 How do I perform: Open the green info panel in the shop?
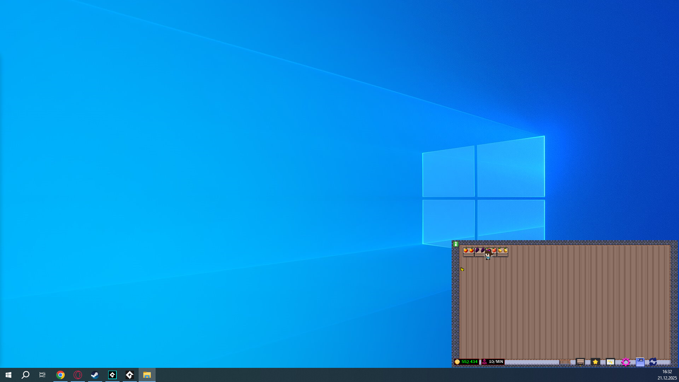click(x=456, y=244)
